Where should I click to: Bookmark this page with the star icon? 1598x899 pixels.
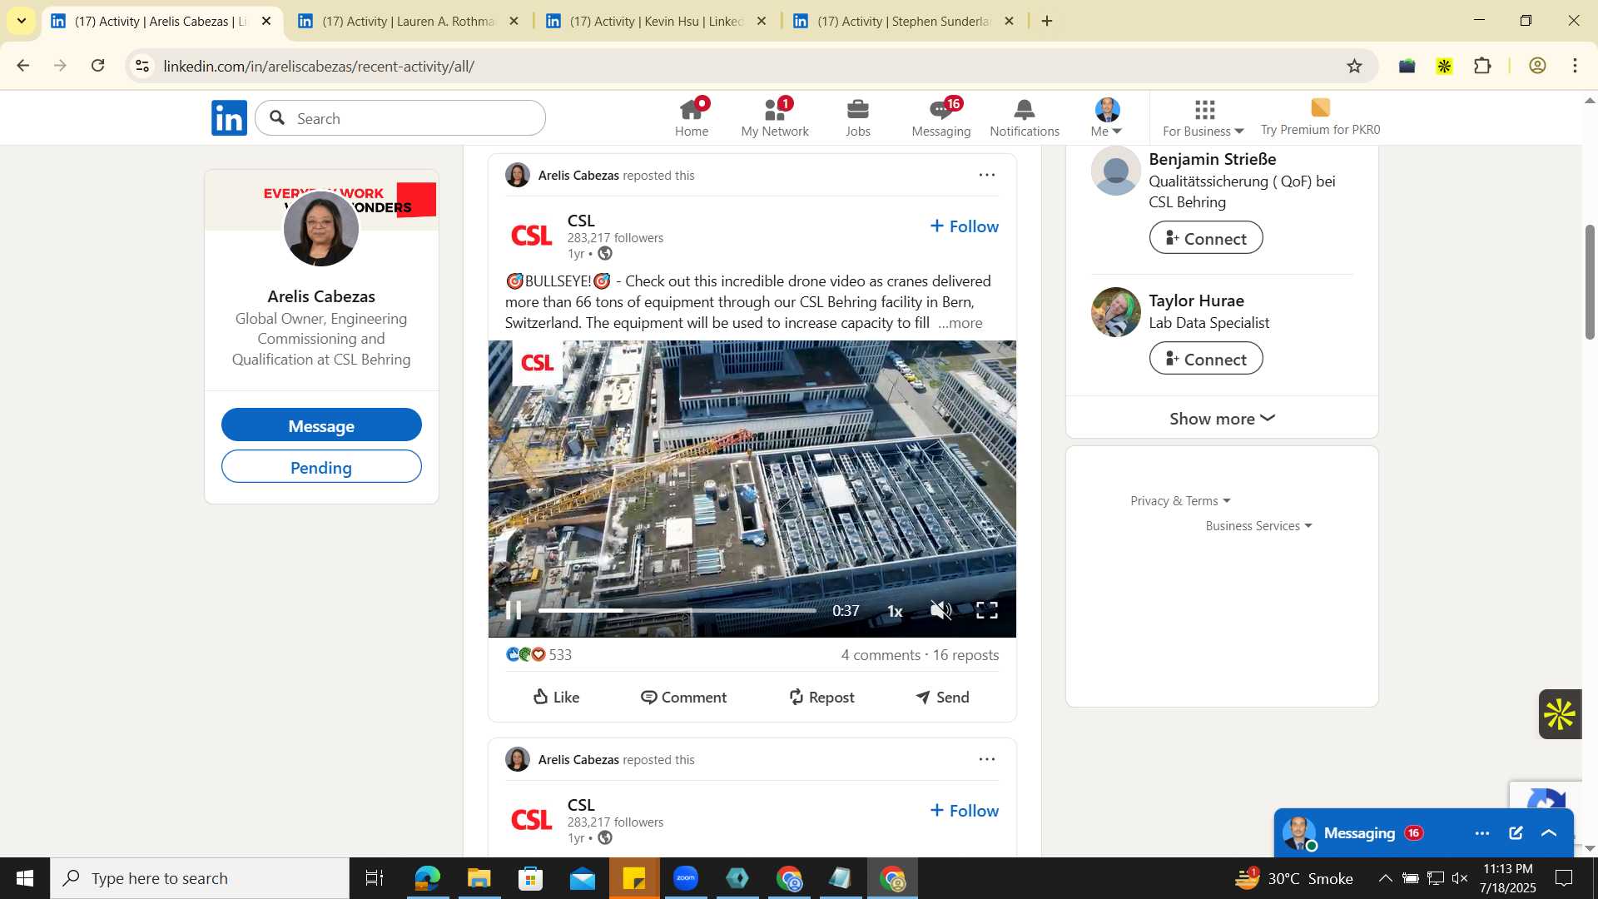pyautogui.click(x=1354, y=66)
